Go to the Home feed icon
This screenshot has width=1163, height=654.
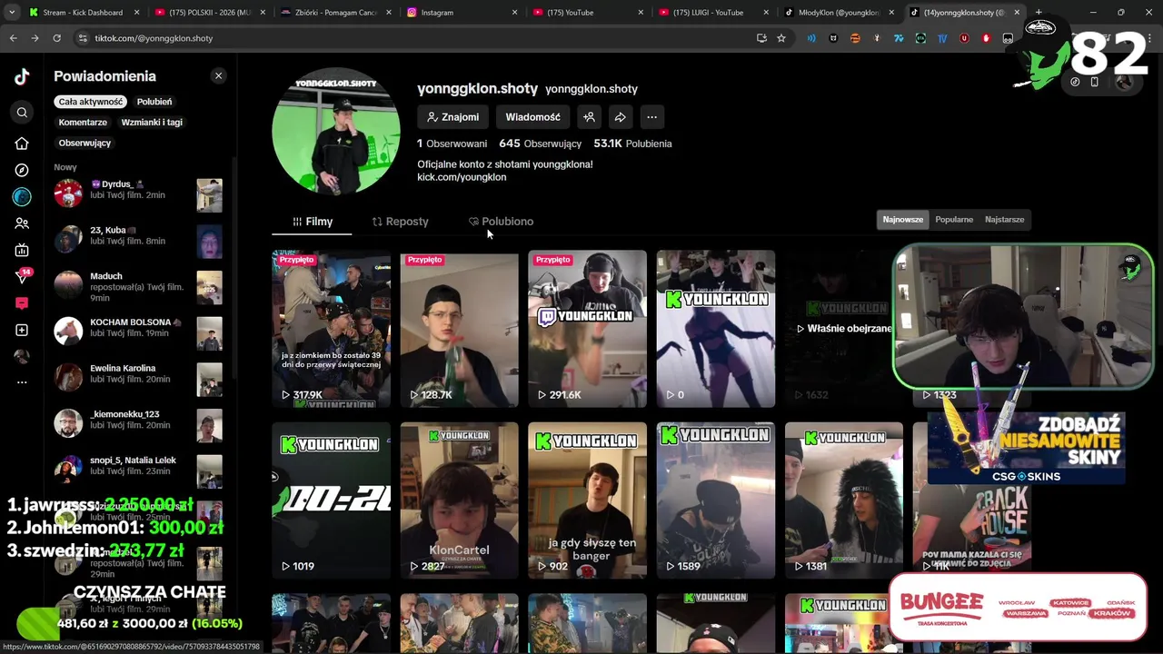point(22,144)
